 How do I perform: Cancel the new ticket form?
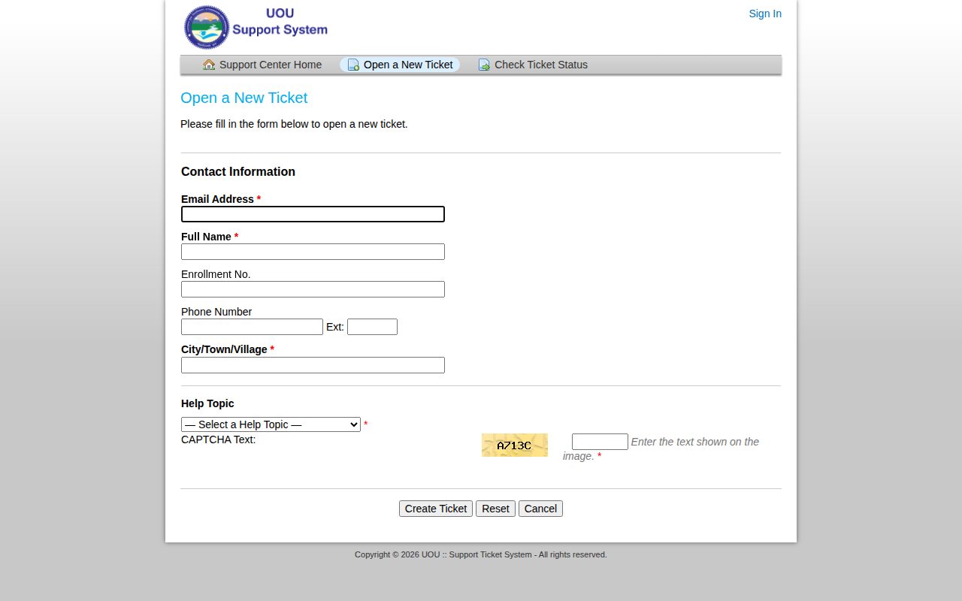click(x=540, y=509)
